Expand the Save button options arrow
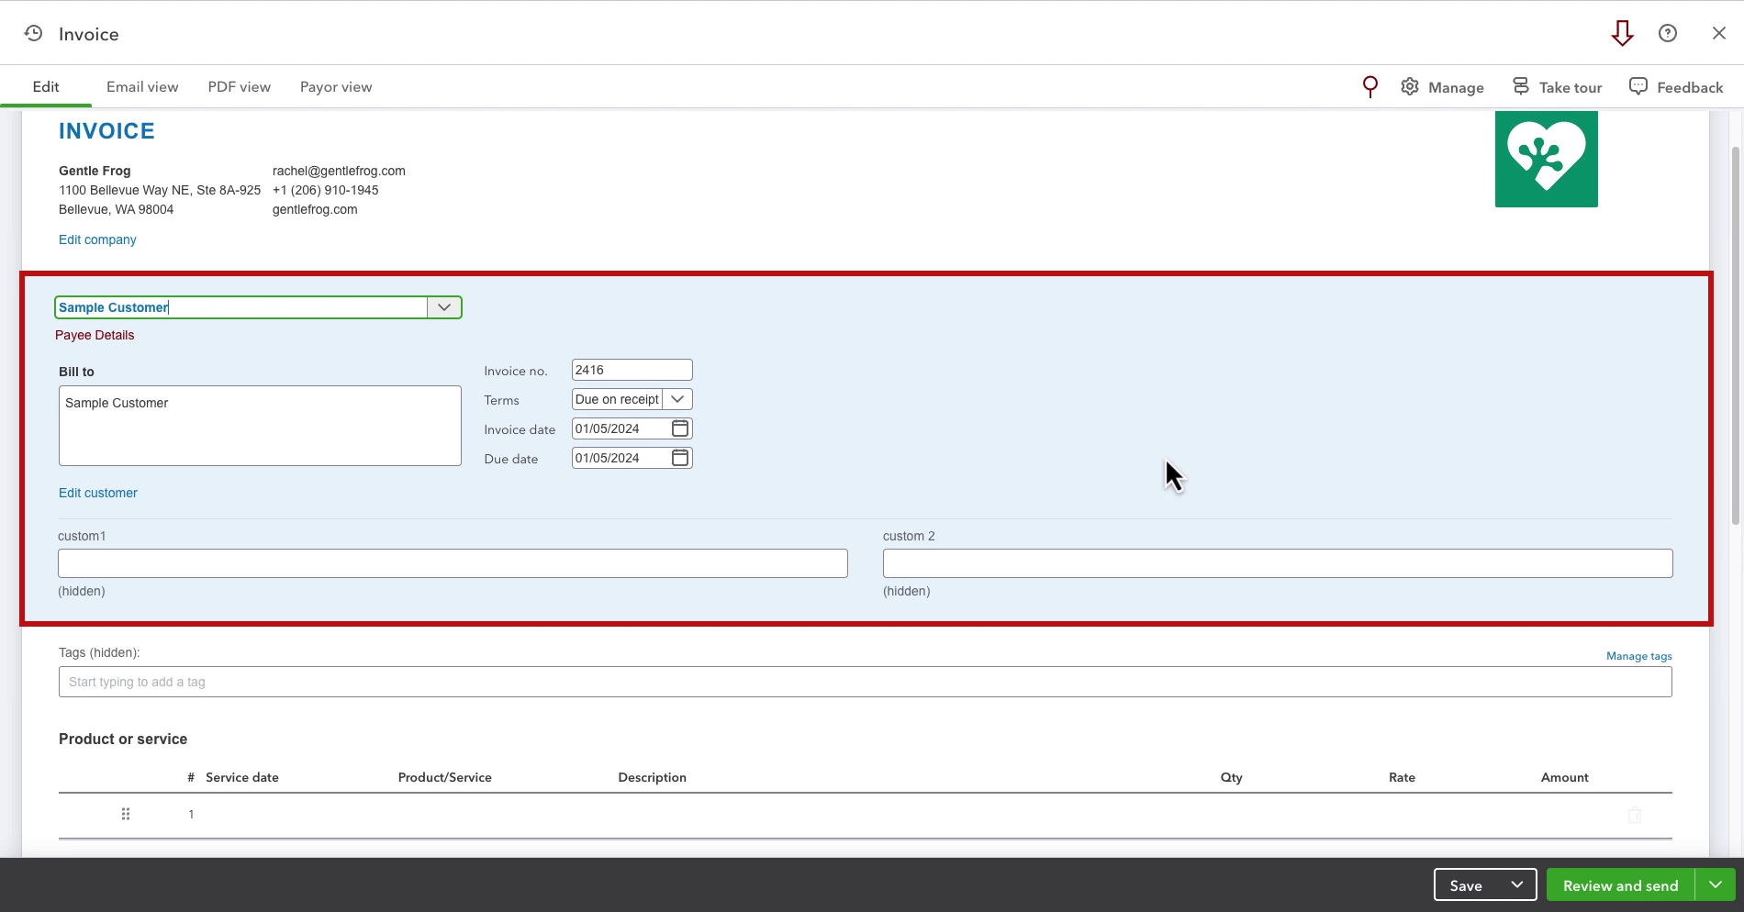The width and height of the screenshot is (1744, 912). [x=1517, y=885]
